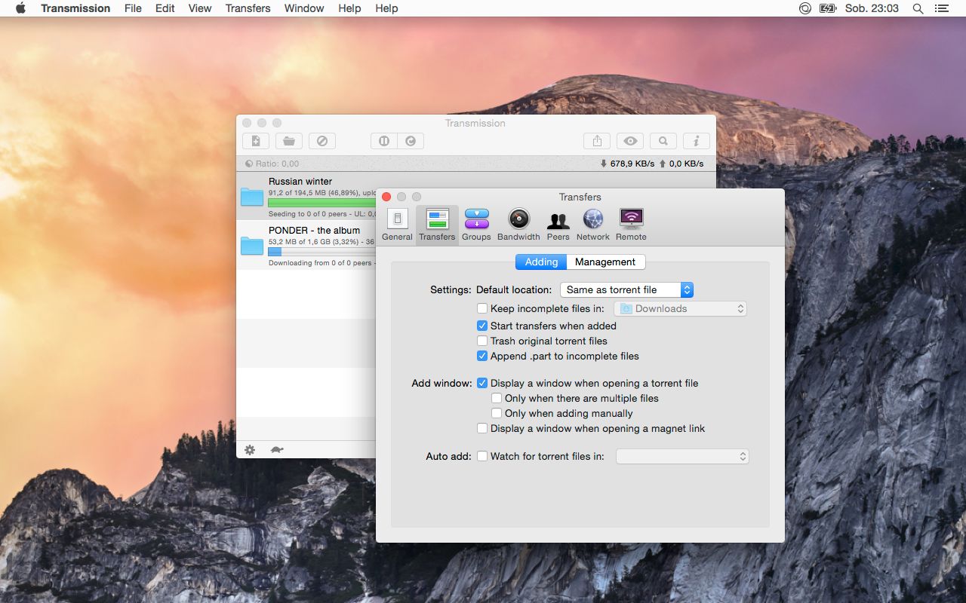Viewport: 966px width, 603px height.
Task: Click the folder icon of Russian winter
Action: point(252,197)
